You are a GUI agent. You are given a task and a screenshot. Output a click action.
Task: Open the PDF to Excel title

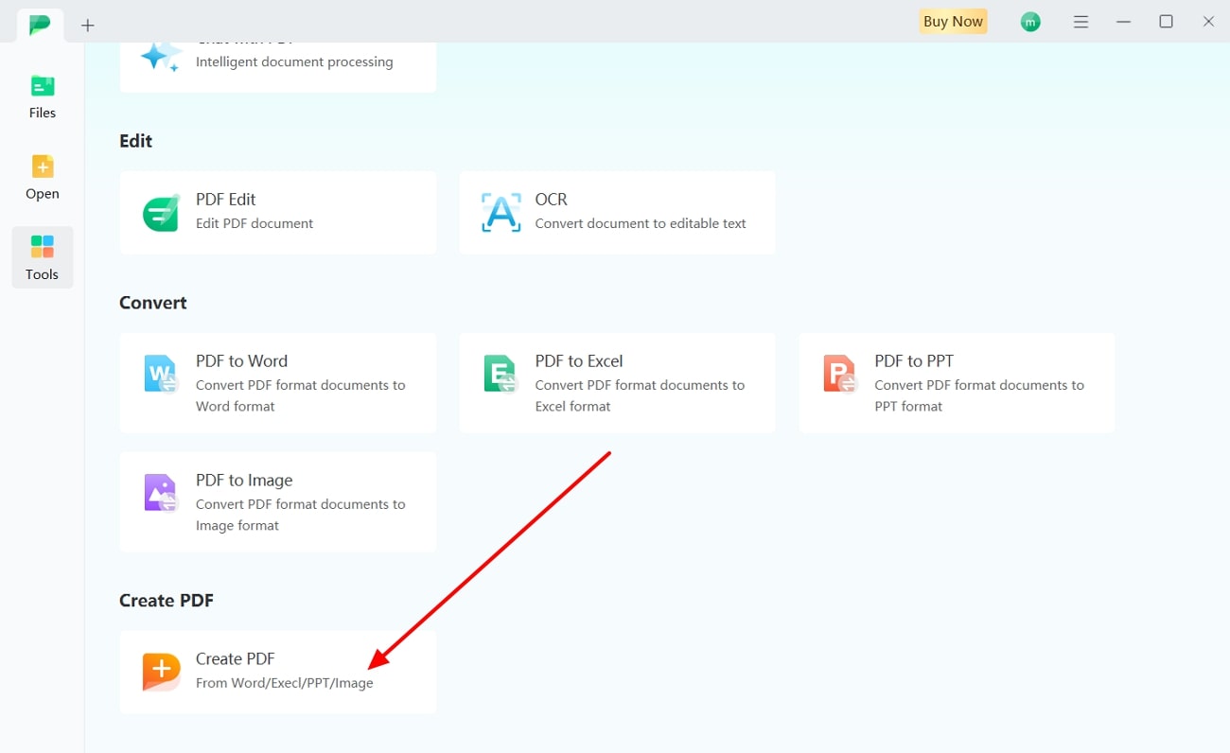[x=579, y=361]
